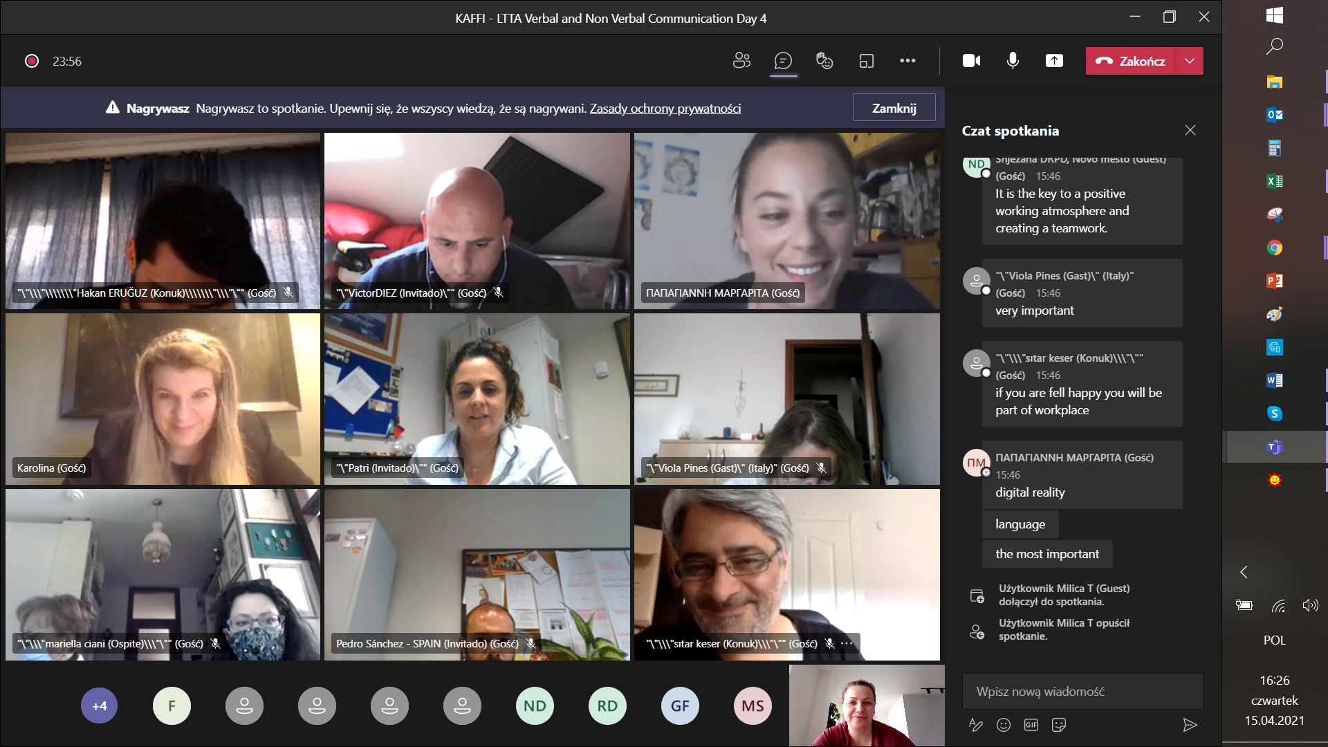This screenshot has width=1328, height=747.
Task: Open the raise hand reactions menu
Action: (824, 61)
